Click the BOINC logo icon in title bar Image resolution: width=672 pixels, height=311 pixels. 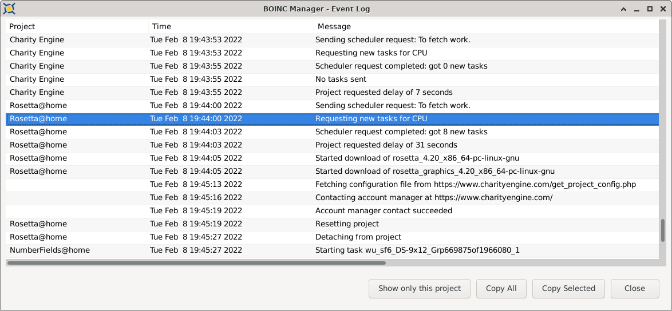[x=9, y=8]
